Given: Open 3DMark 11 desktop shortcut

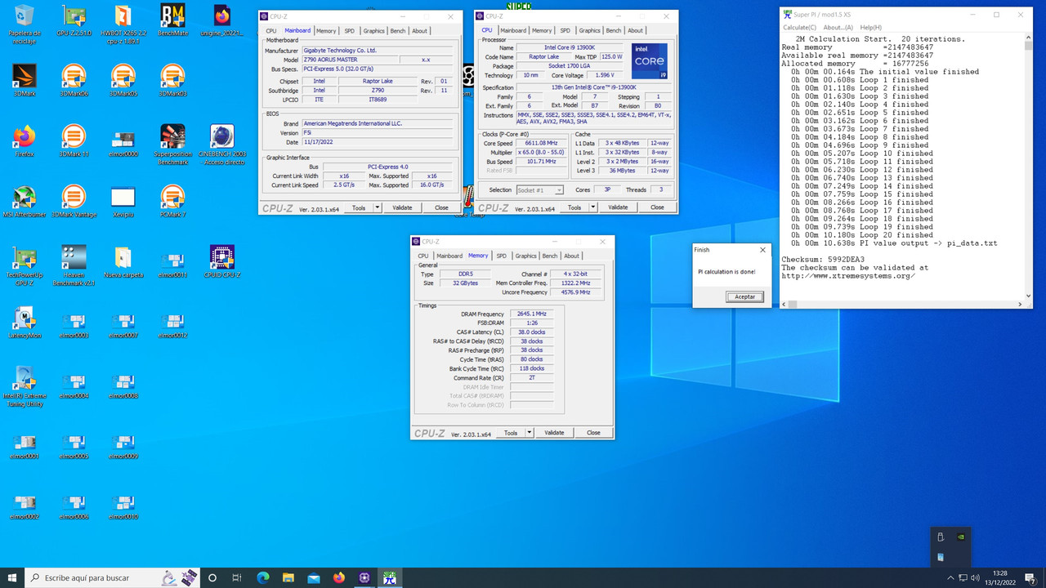Looking at the screenshot, I should pos(74,140).
